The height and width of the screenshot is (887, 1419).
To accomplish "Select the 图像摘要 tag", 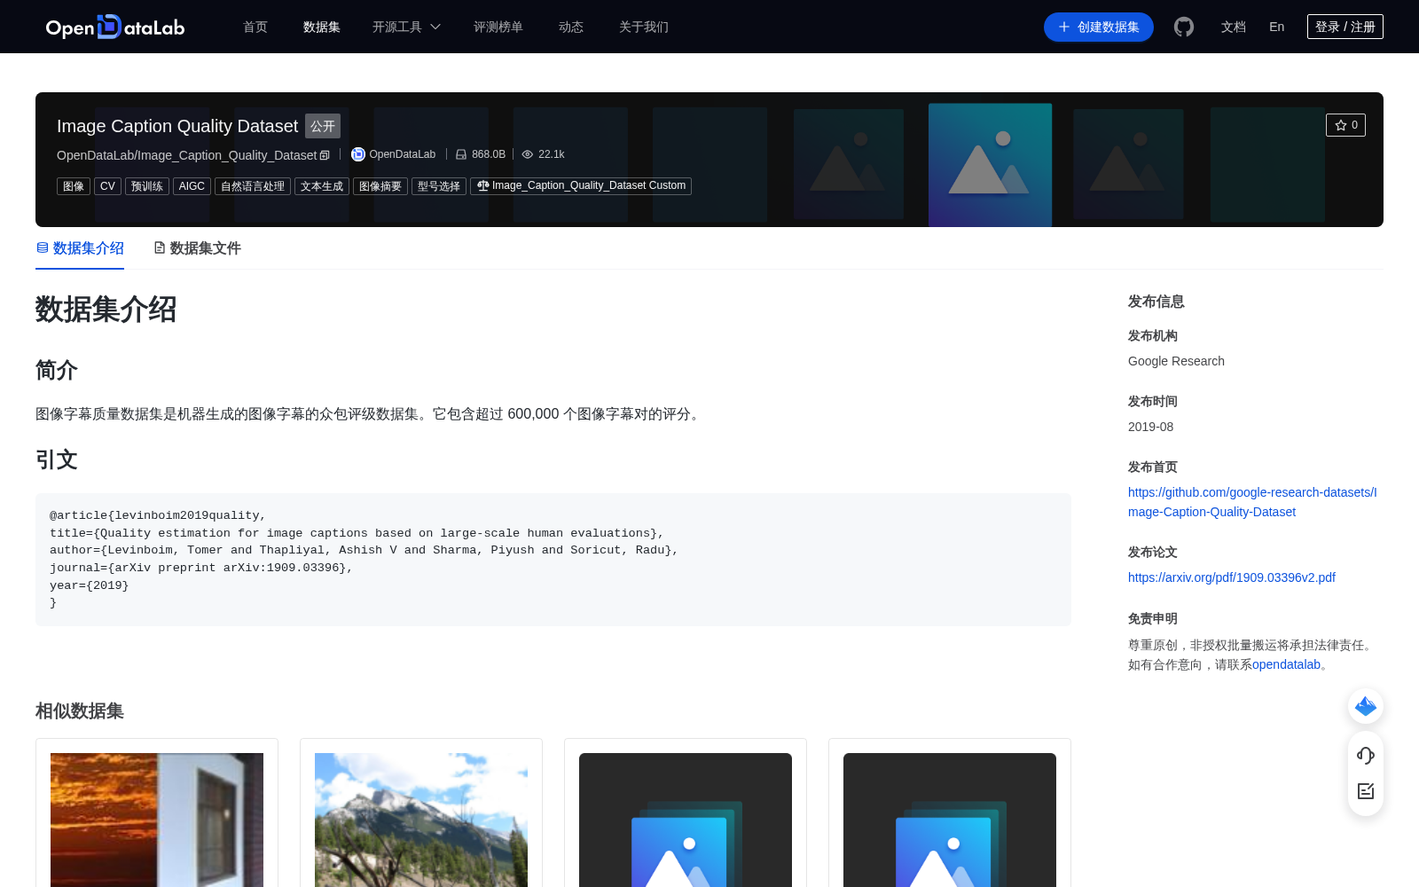I will pos(380,186).
